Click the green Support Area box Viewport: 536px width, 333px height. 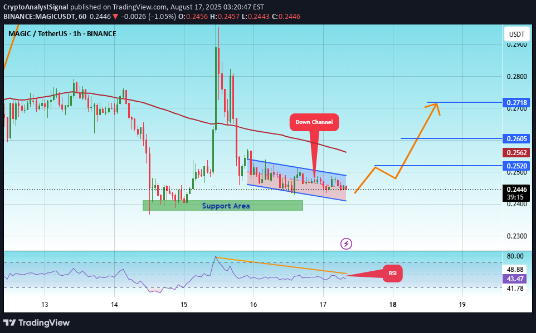tap(223, 205)
